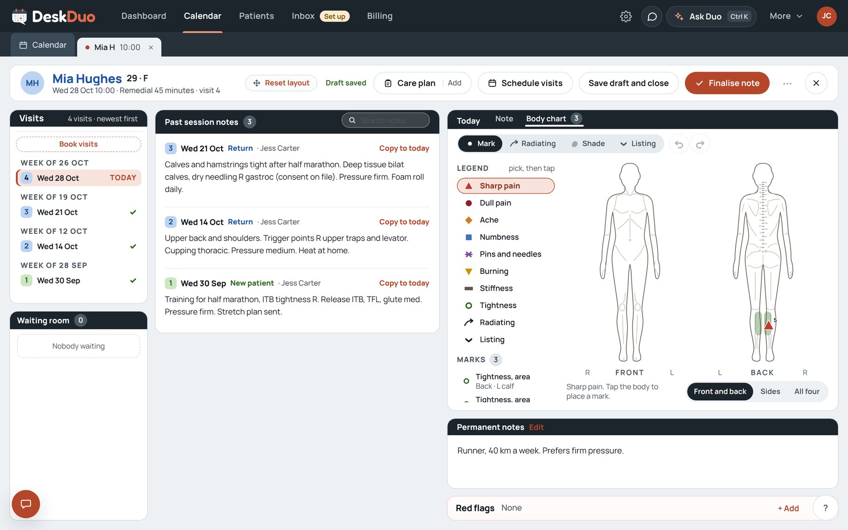
Task: Undo the last body chart mark
Action: 679,144
